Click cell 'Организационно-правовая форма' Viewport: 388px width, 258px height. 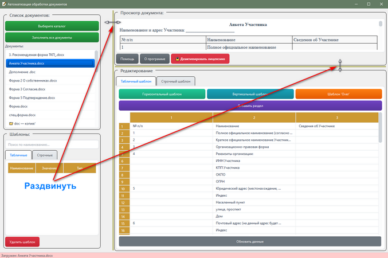[254, 147]
